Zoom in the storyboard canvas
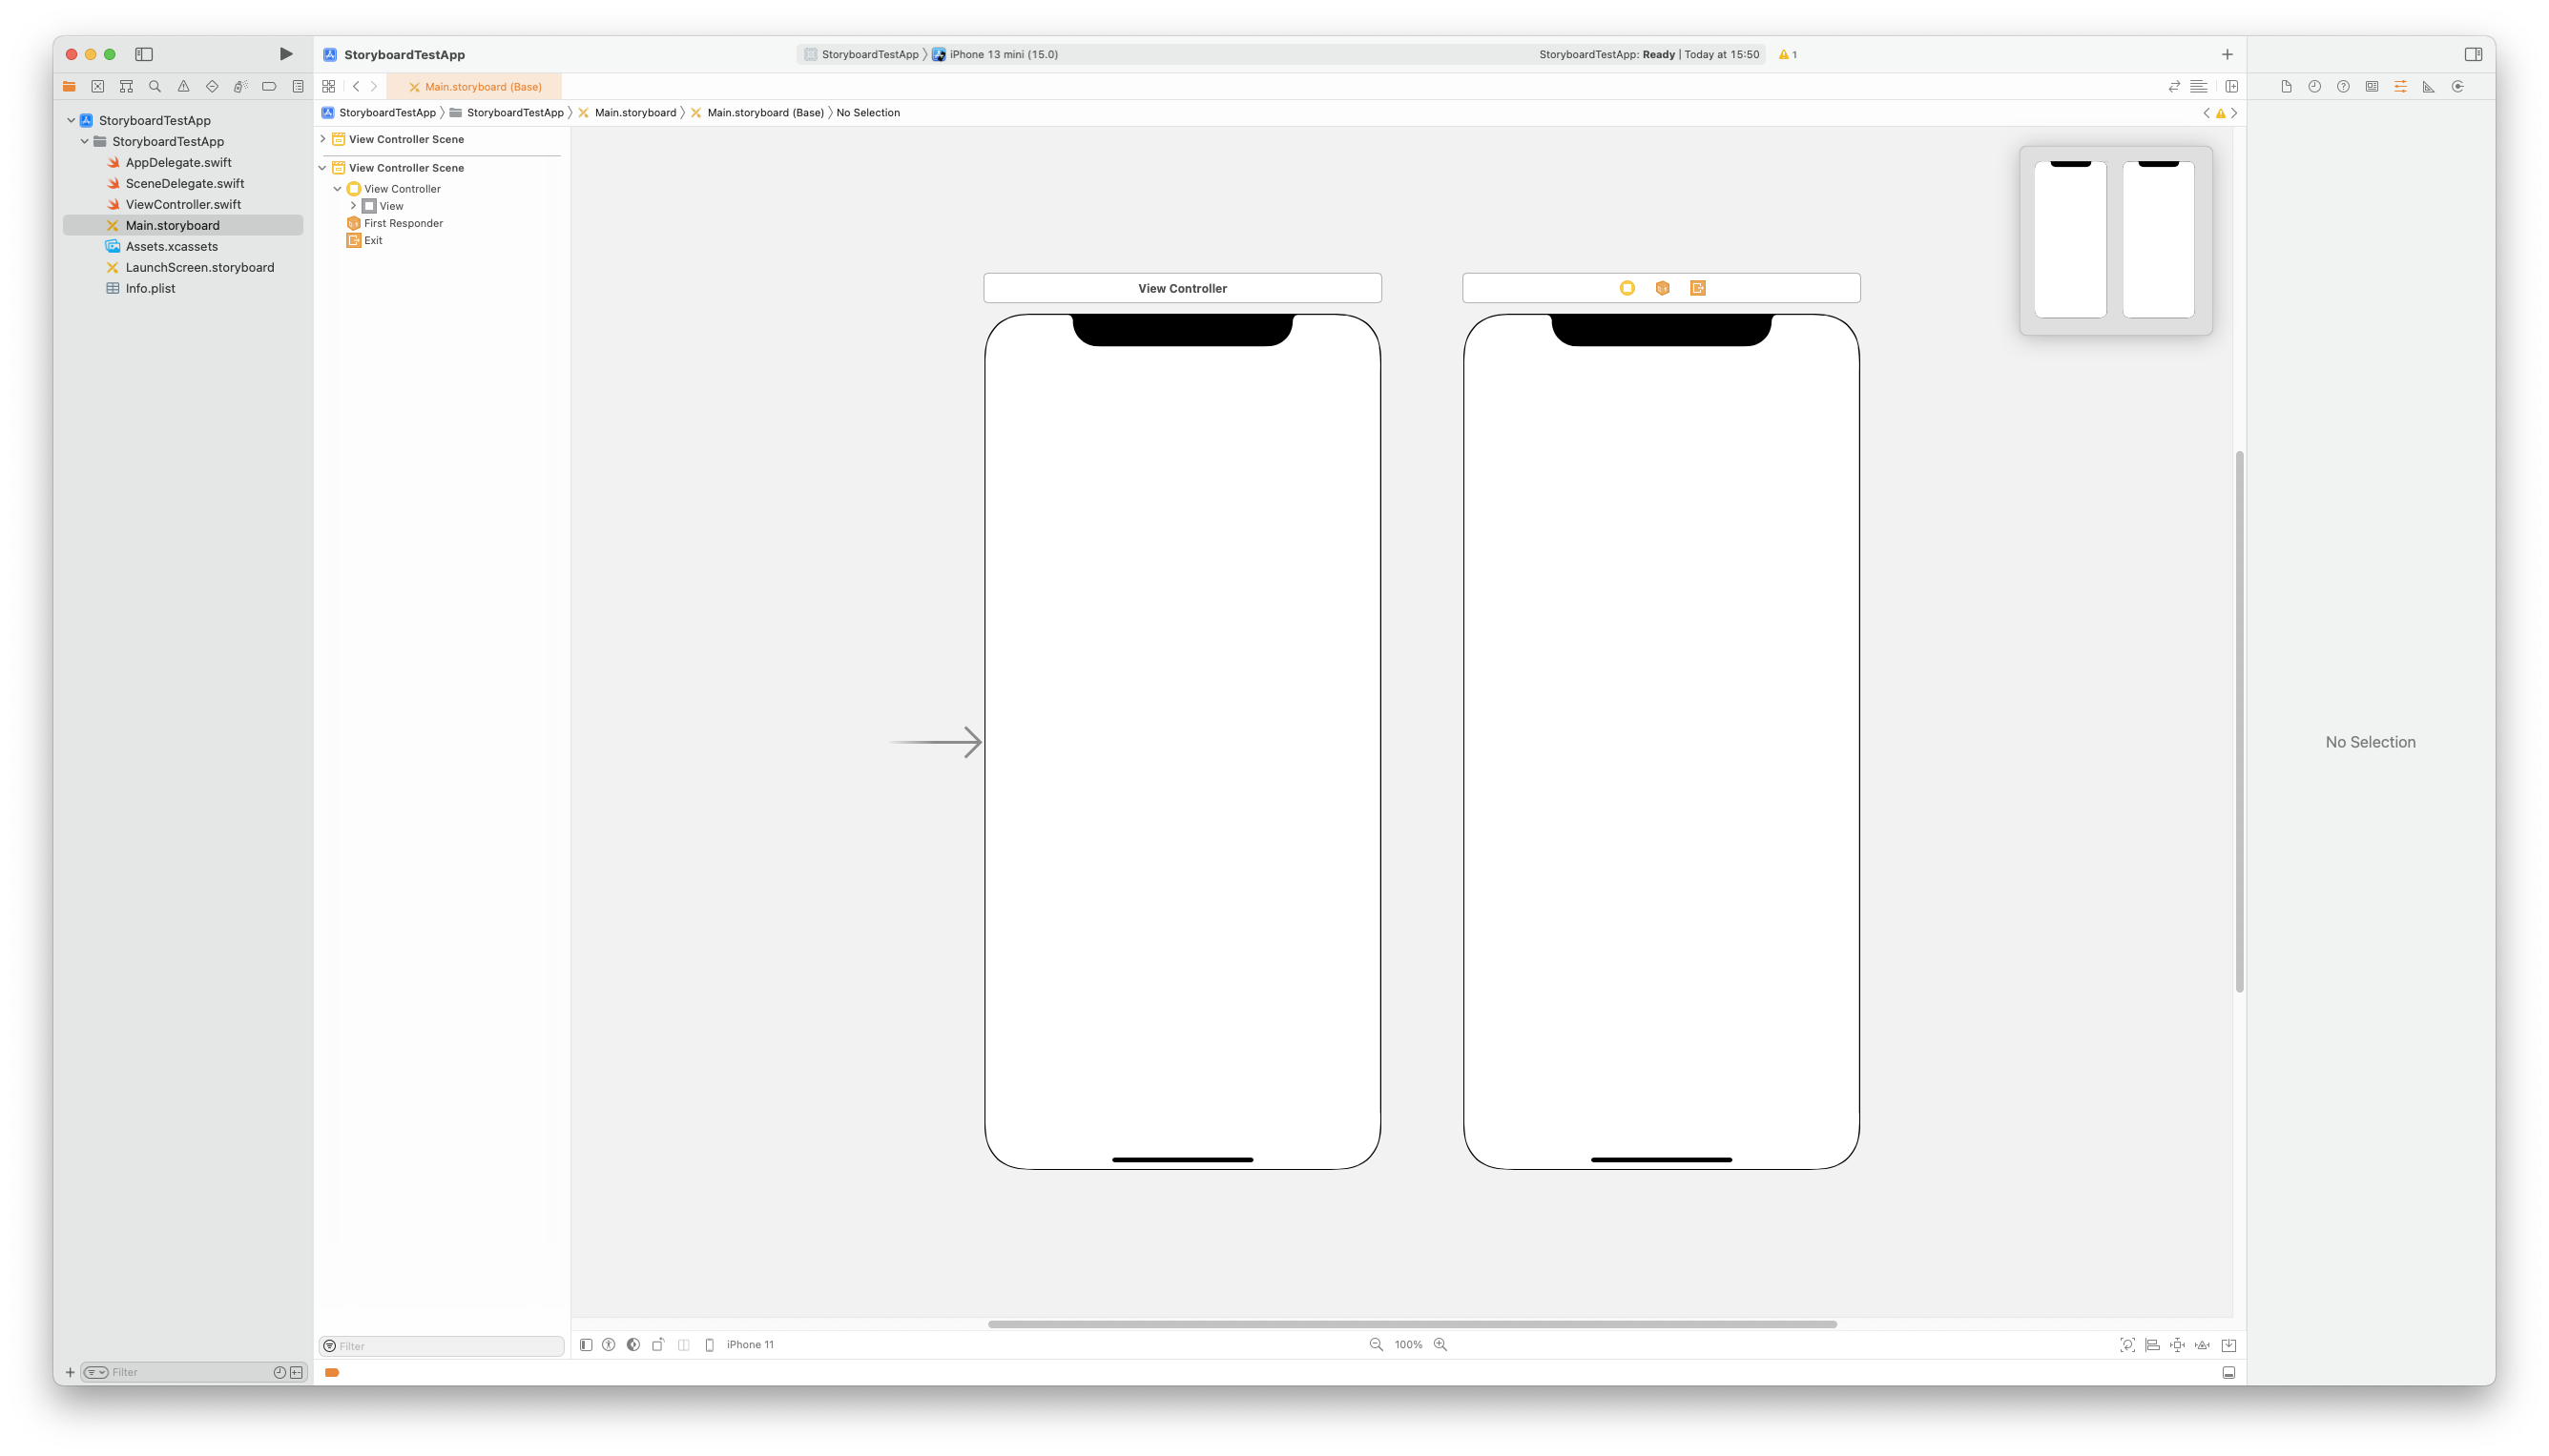 click(x=1440, y=1345)
